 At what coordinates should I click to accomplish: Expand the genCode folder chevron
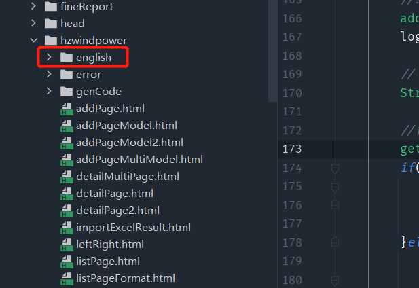coord(49,92)
